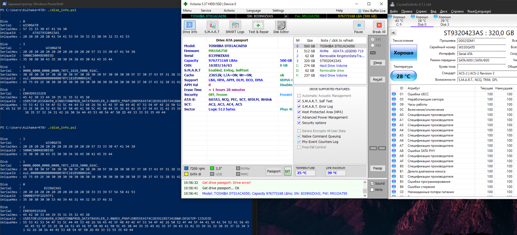
Task: Select the Disk 3 tab in CrystalDiskInfo
Action: (x=444, y=21)
